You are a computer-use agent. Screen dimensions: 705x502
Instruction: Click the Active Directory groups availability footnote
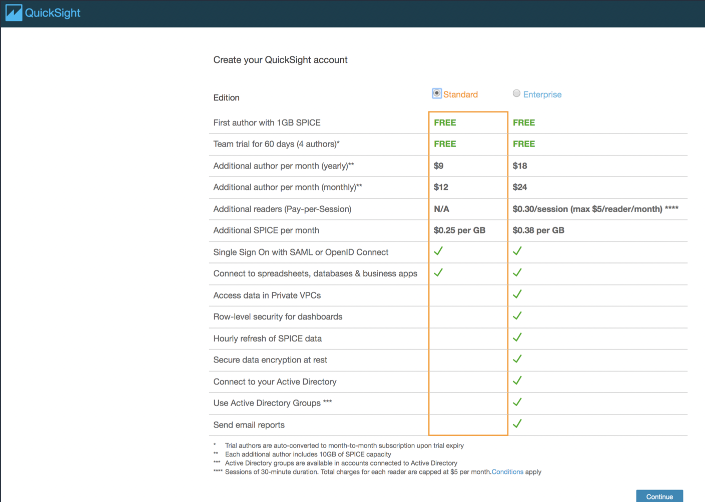tap(341, 463)
